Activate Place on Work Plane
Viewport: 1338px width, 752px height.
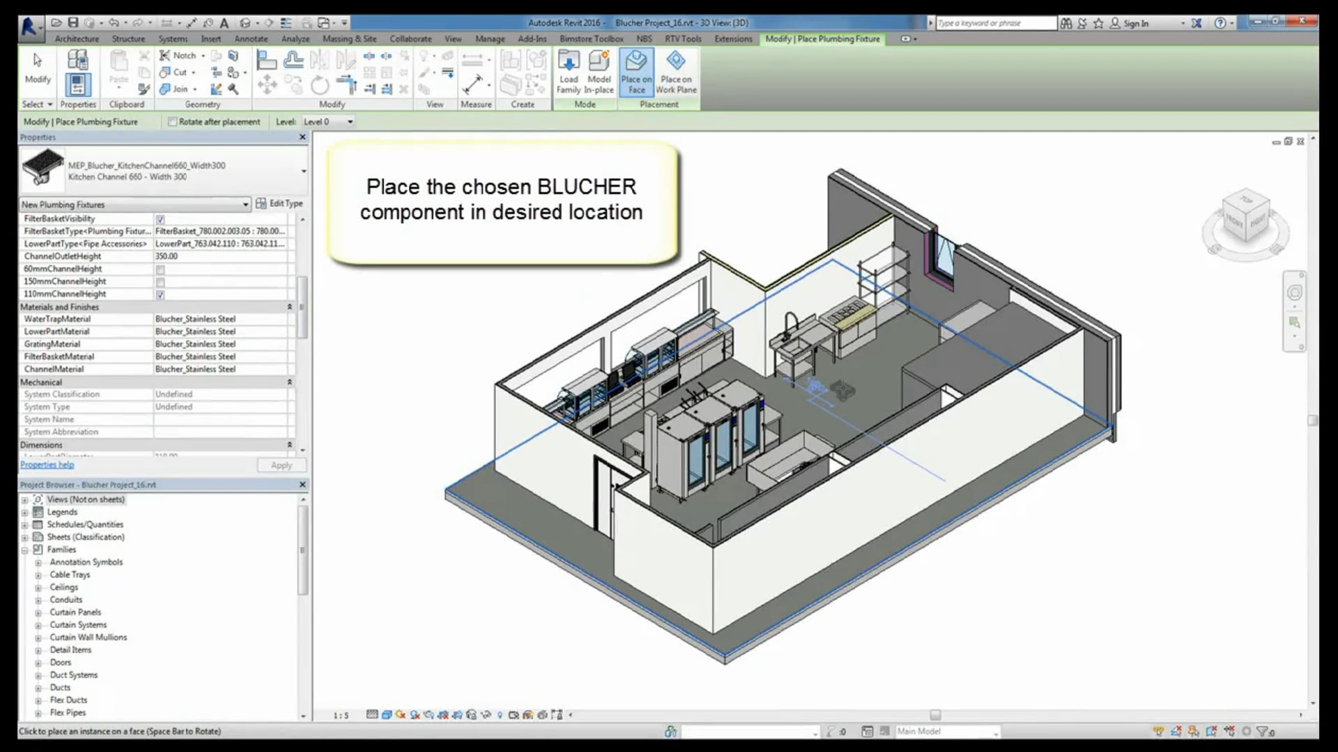(x=676, y=72)
